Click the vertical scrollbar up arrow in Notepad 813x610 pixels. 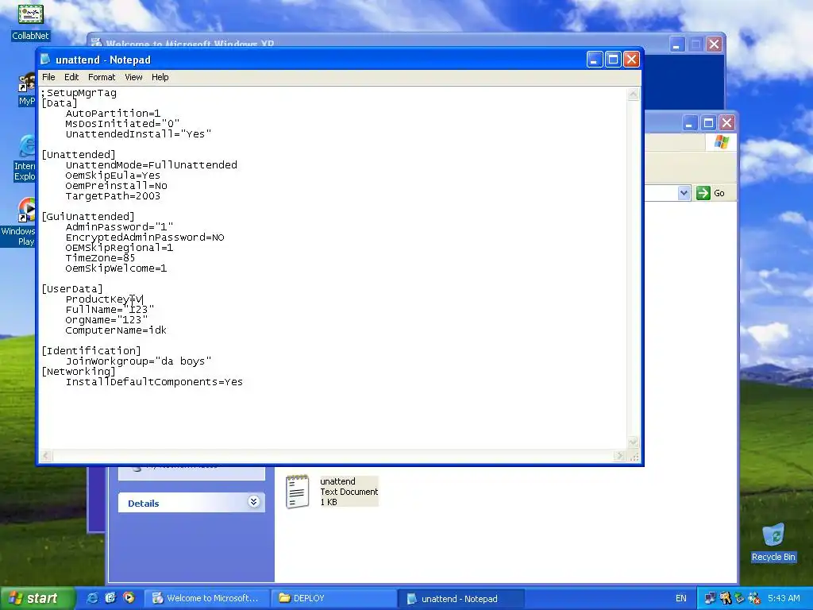(x=633, y=94)
